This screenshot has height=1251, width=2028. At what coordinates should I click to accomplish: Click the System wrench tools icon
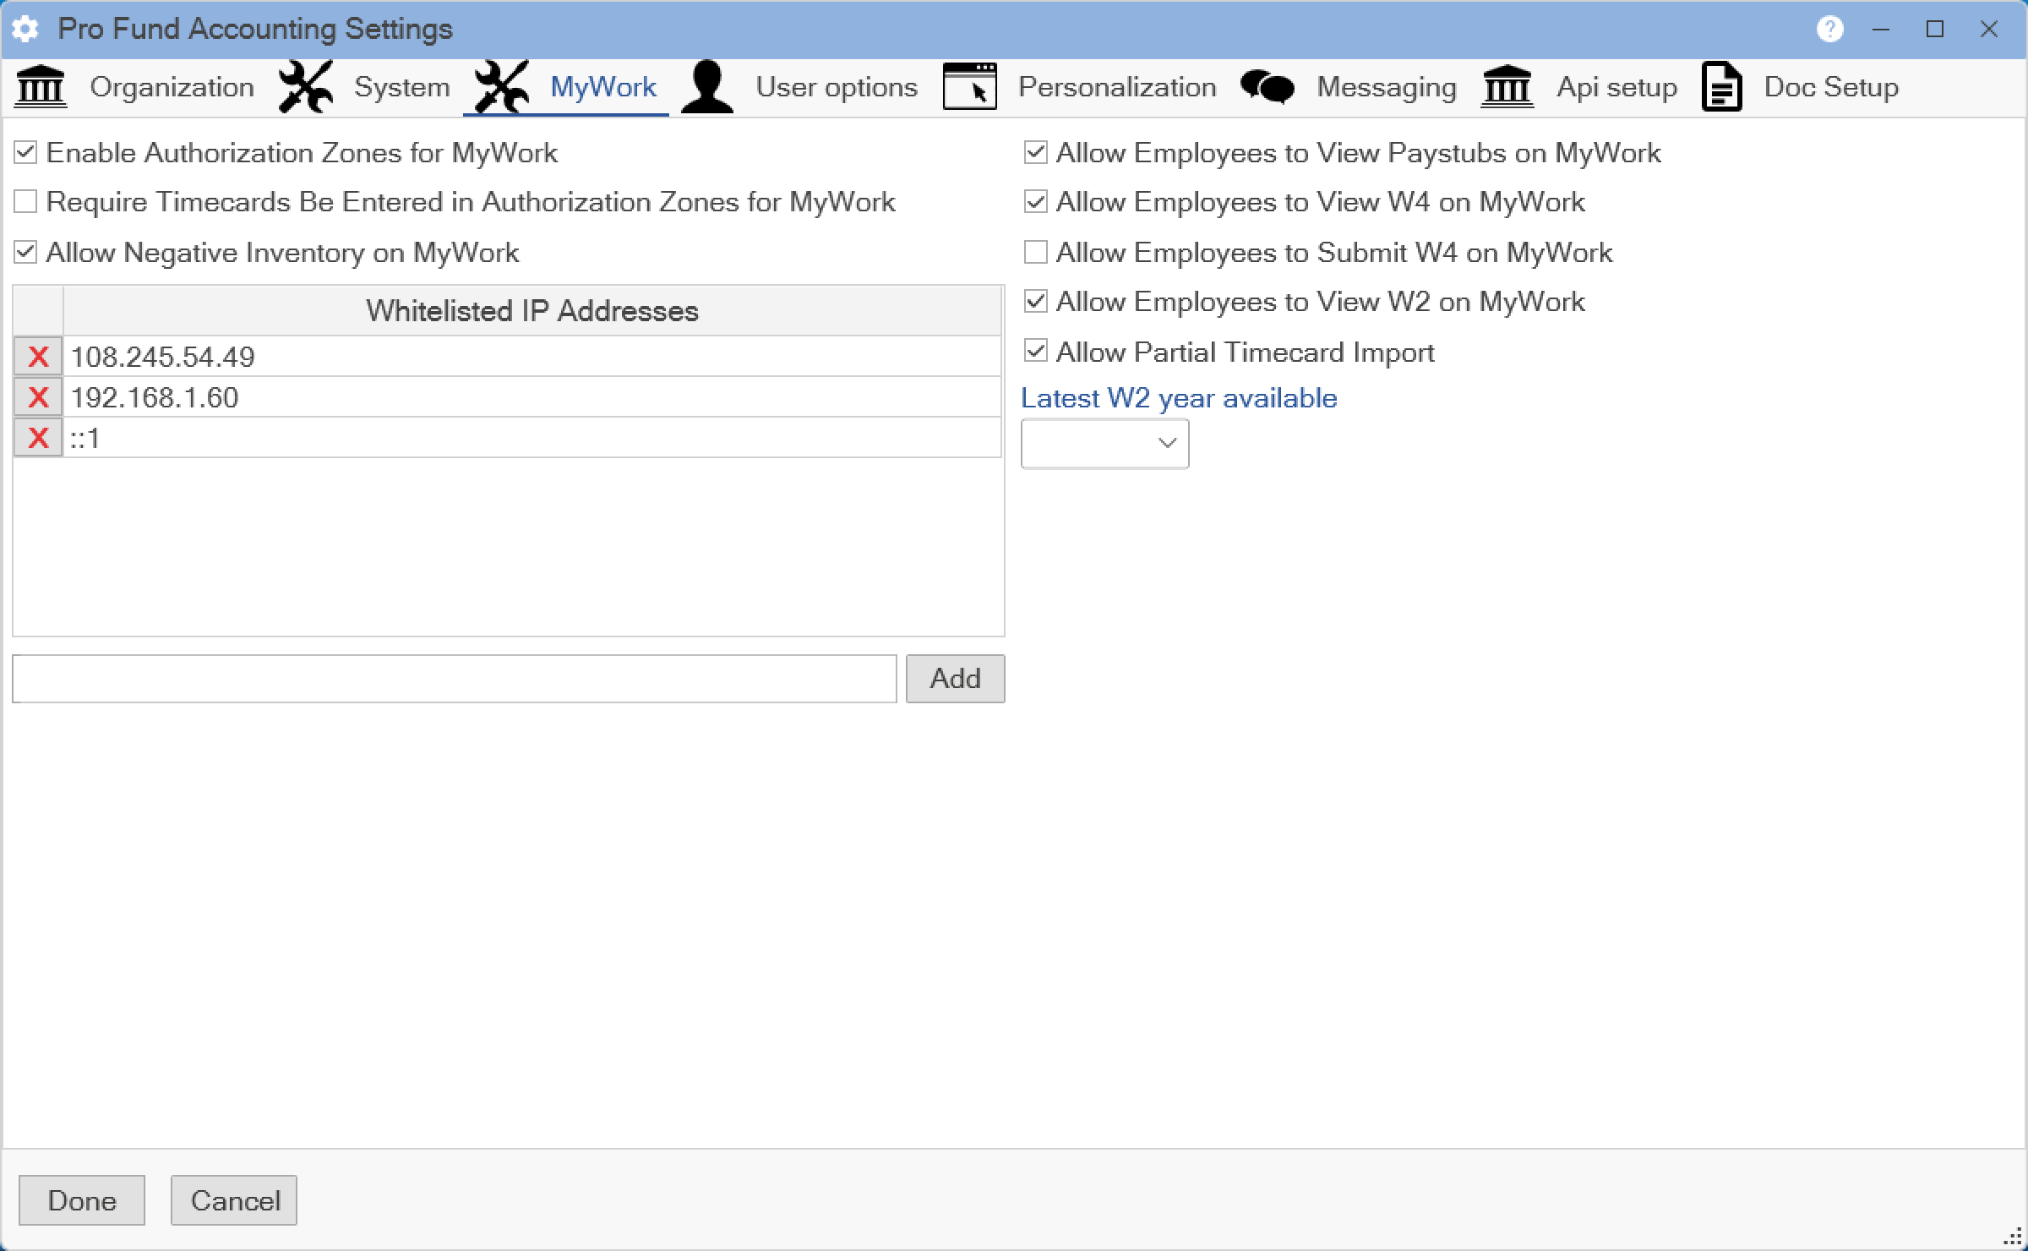305,87
